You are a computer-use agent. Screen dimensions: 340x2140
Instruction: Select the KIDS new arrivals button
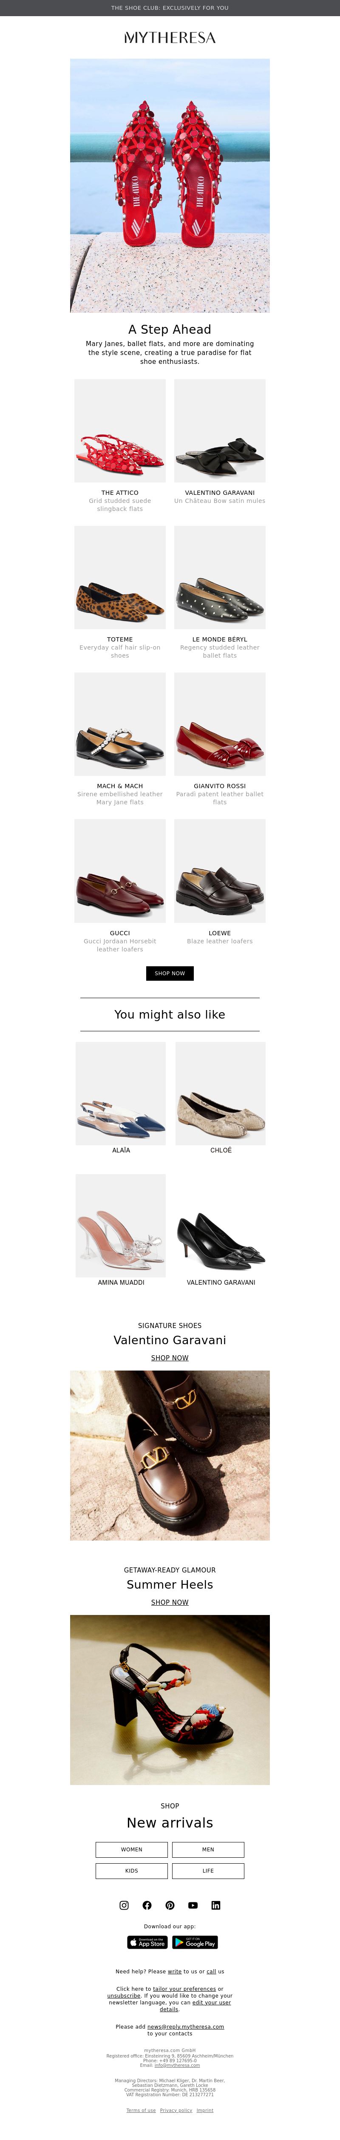coord(131,1871)
